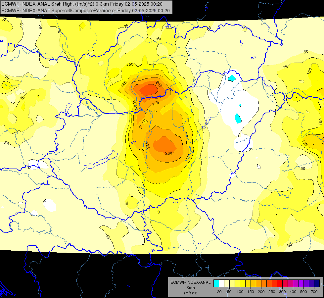Click the legend word Sreh
The width and height of the screenshot is (324, 298).
coord(191,288)
